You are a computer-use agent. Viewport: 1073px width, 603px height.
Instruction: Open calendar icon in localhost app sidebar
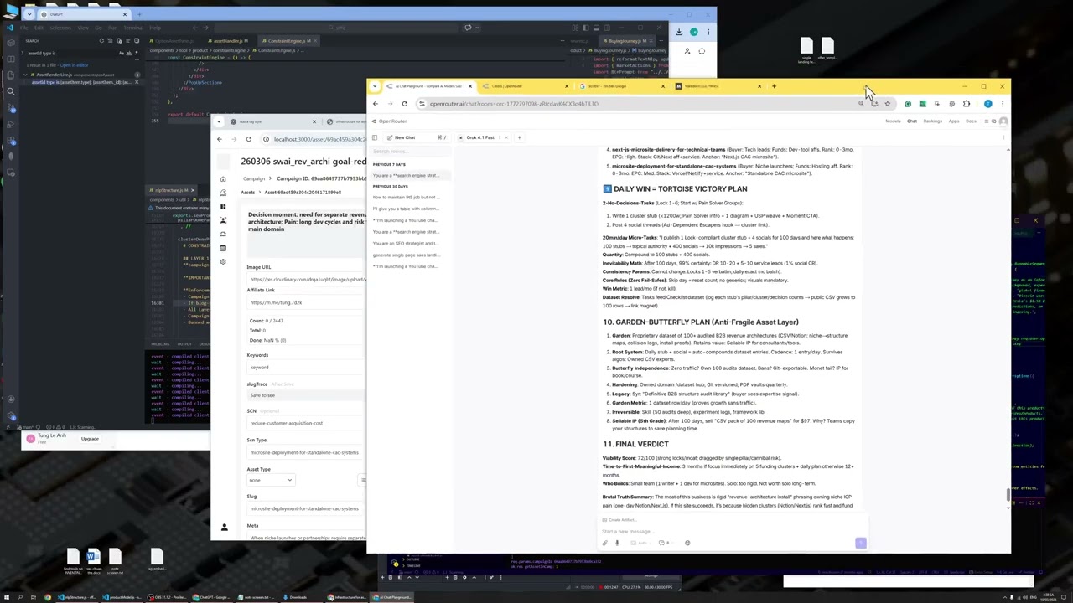point(223,248)
